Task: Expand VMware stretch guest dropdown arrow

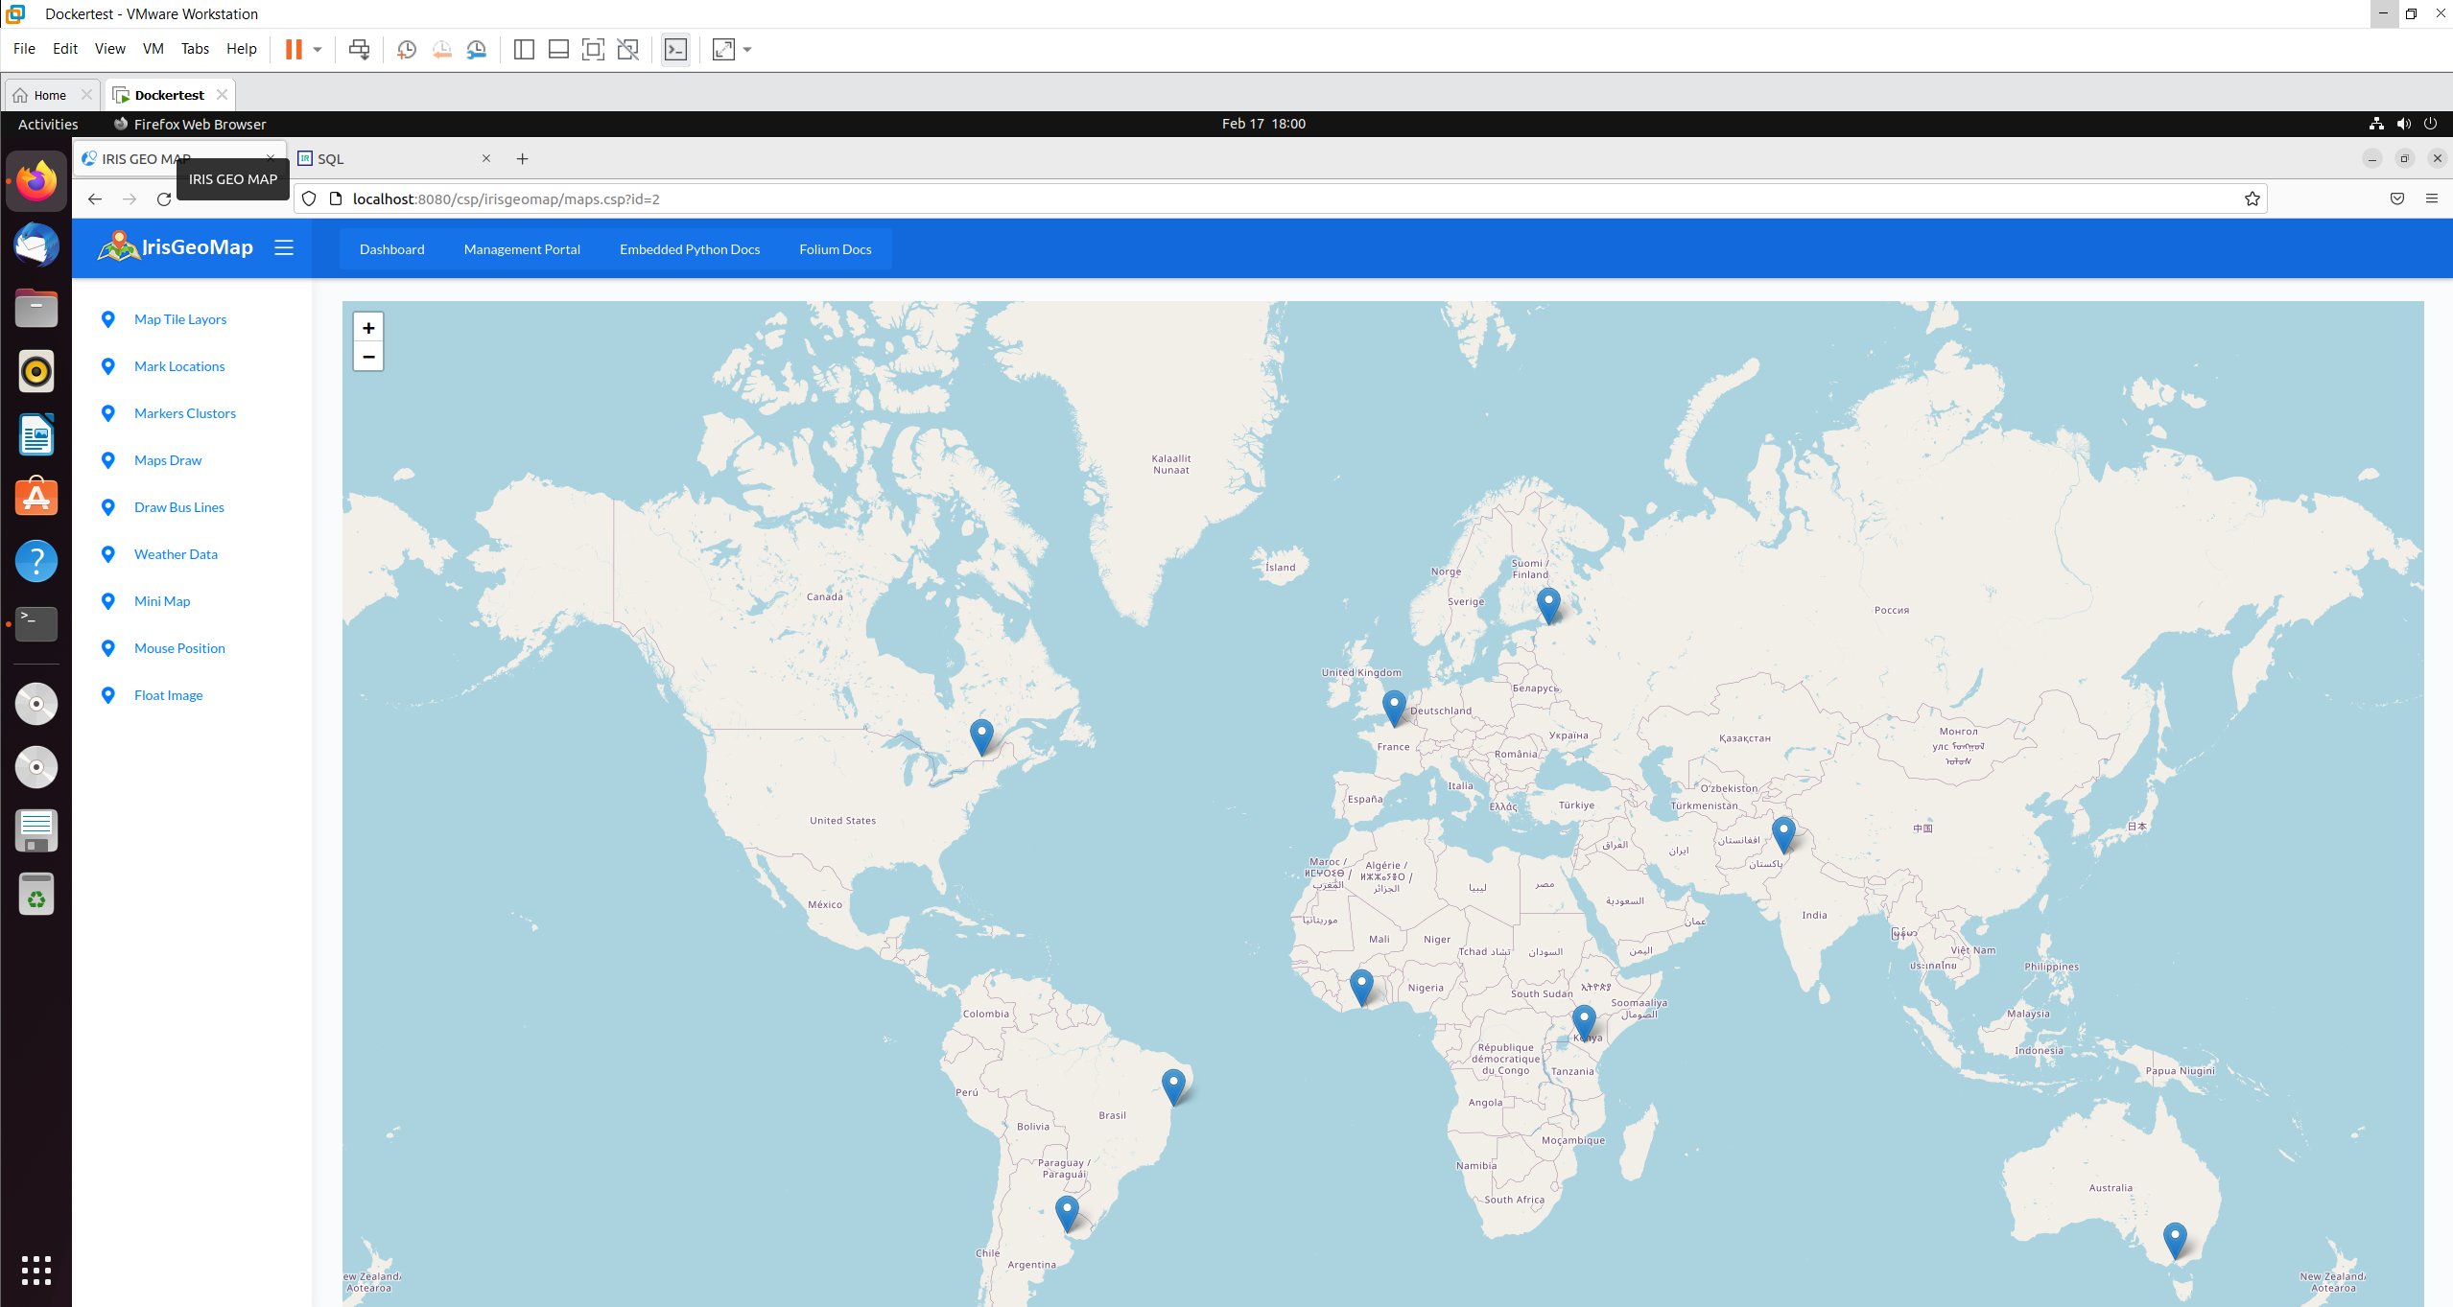Action: tap(747, 49)
